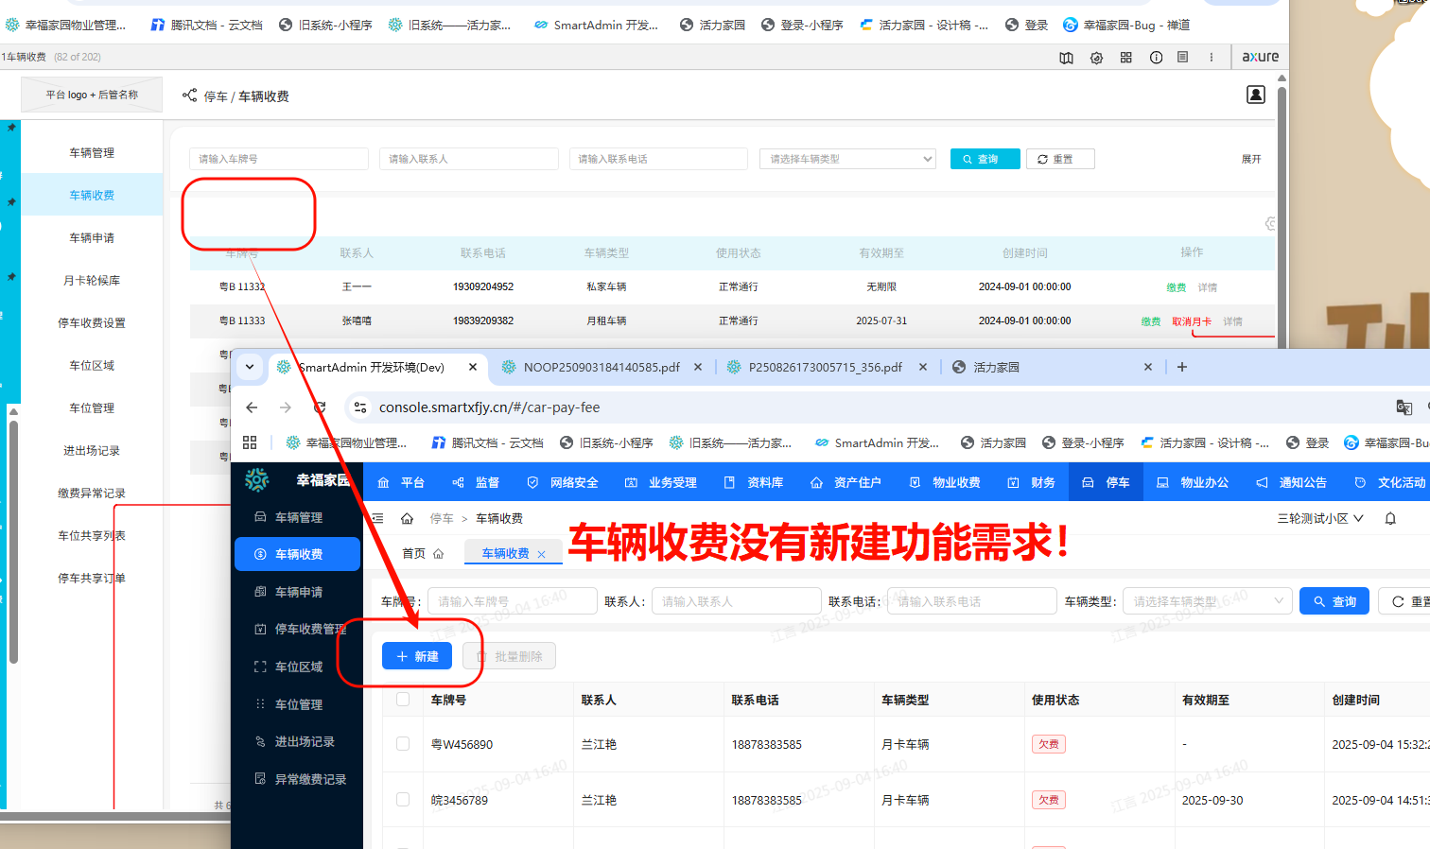Open the NOOP250903184140585.pdf browser tab
Screen dimensions: 1430x849
pyautogui.click(x=601, y=367)
